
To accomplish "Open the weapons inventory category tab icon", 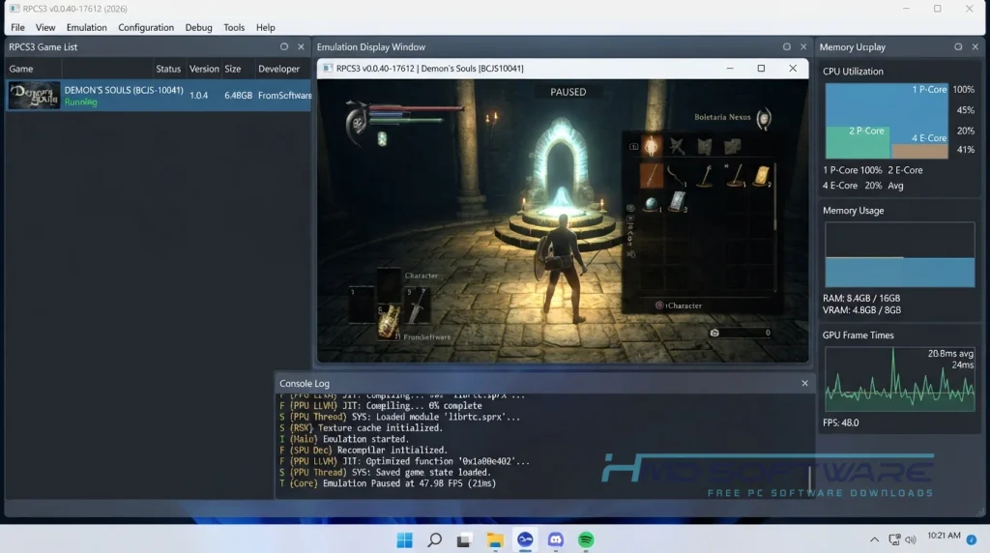I will (677, 146).
